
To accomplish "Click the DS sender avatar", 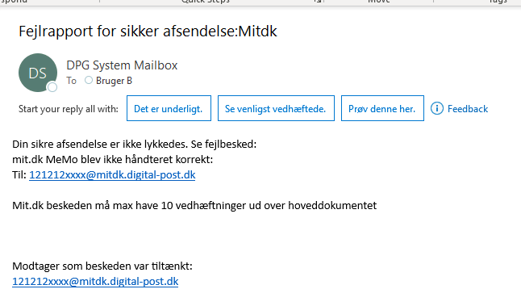I will 38,73.
